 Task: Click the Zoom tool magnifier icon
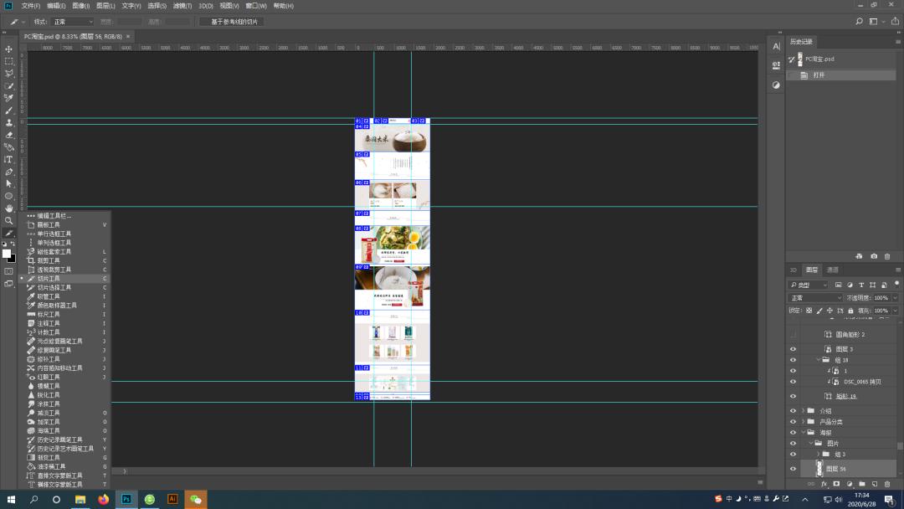pos(9,220)
